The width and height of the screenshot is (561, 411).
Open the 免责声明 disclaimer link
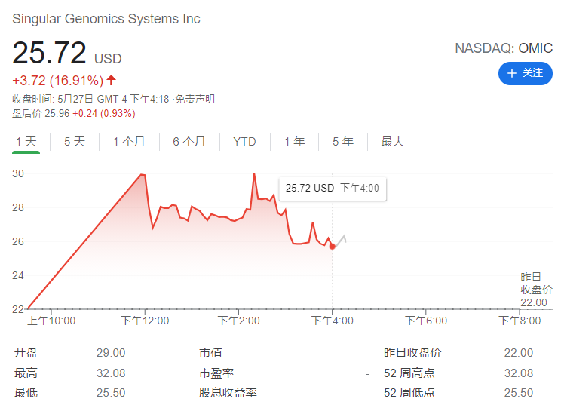pyautogui.click(x=195, y=99)
